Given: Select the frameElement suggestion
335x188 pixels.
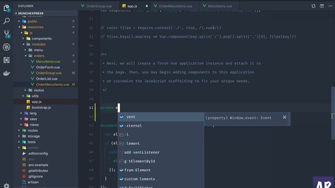Looking at the screenshot, I should click(x=161, y=170).
